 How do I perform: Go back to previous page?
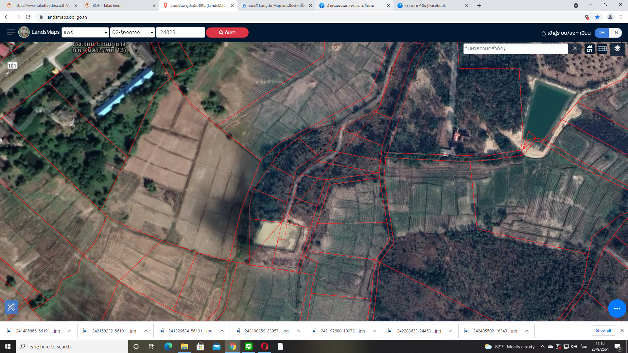pyautogui.click(x=7, y=17)
